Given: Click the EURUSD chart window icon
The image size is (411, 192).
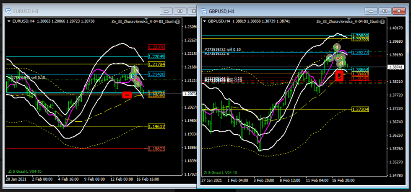Looking at the screenshot, I should tap(8, 11).
